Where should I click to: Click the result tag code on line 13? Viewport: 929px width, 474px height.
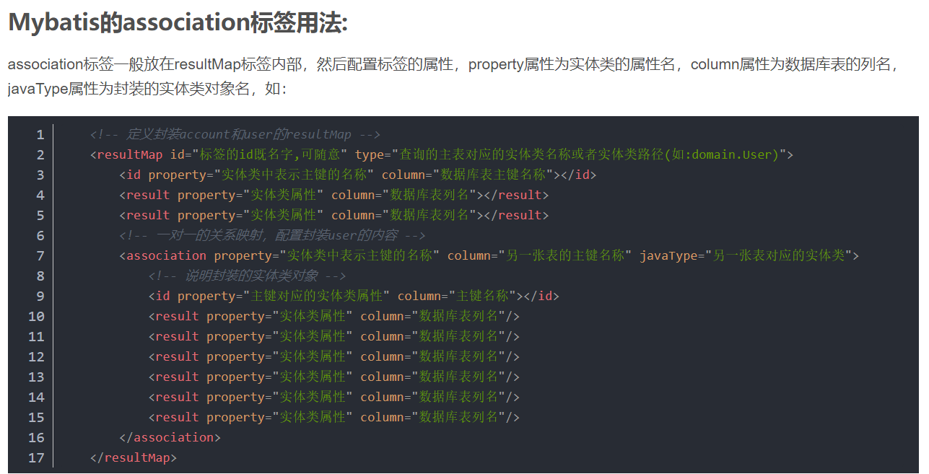point(334,377)
